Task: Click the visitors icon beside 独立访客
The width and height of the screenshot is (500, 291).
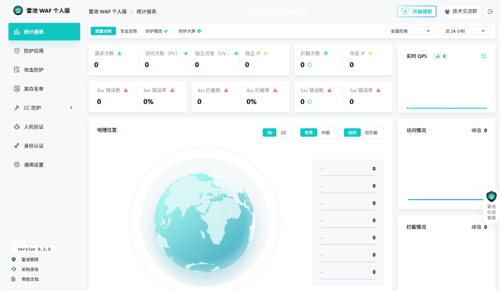Action: click(x=236, y=53)
